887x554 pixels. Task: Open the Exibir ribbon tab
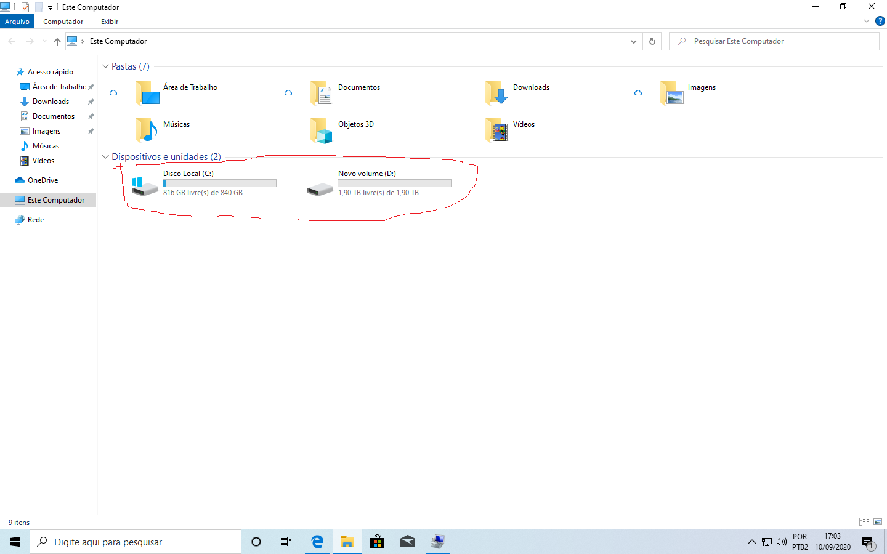tap(110, 22)
